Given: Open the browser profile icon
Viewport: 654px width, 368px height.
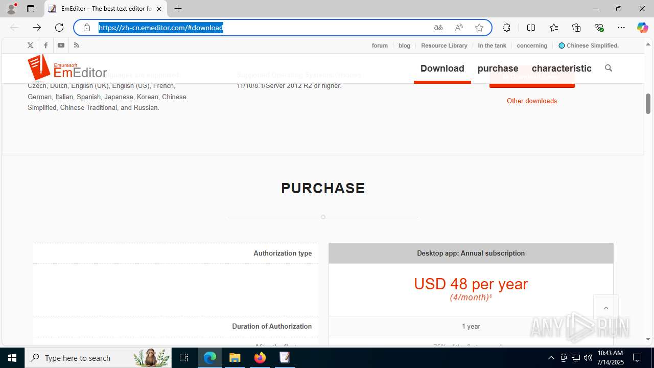Looking at the screenshot, I should [x=11, y=9].
